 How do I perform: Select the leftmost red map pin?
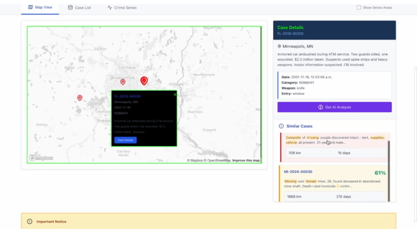[80, 98]
